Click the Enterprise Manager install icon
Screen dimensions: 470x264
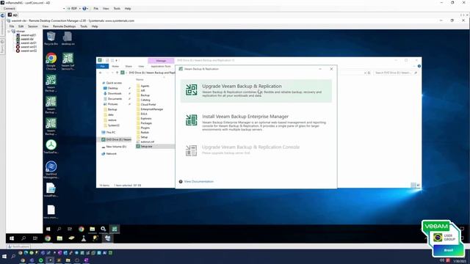[x=191, y=120]
